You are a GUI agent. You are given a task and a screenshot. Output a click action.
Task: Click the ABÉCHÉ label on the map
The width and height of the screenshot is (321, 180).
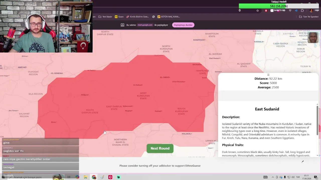pos(22,67)
